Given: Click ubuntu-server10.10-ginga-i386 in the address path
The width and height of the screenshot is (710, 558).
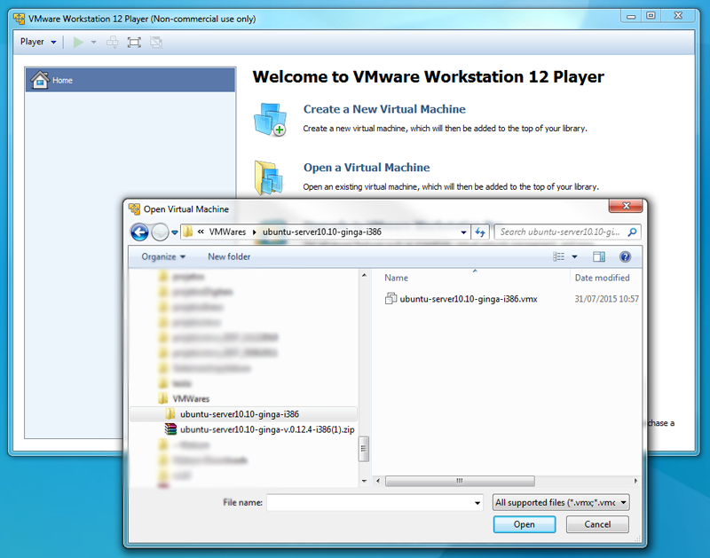Looking at the screenshot, I should (322, 232).
